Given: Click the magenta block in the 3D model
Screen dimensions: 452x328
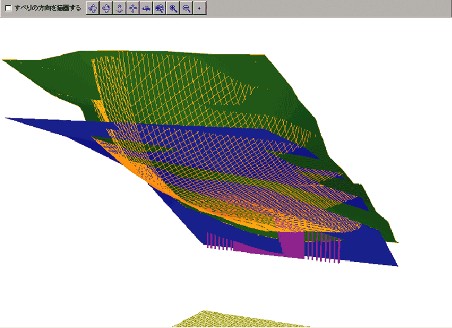Looking at the screenshot, I should click(291, 245).
